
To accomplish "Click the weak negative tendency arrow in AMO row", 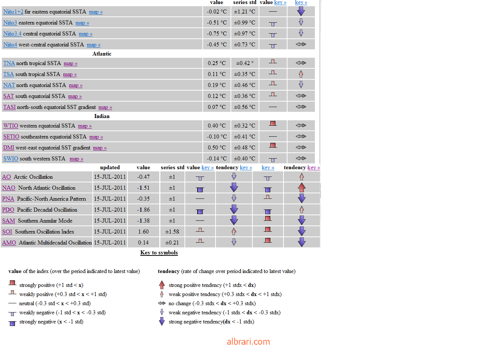I will [234, 242].
